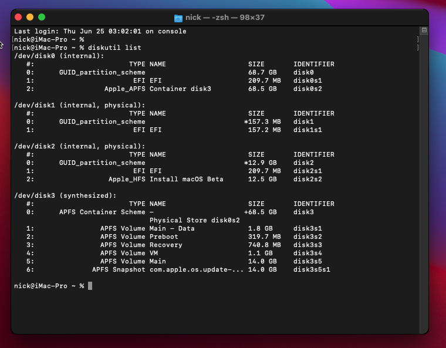446x348 pixels.
Task: Click the '740.8 MB' size value
Action: point(265,245)
